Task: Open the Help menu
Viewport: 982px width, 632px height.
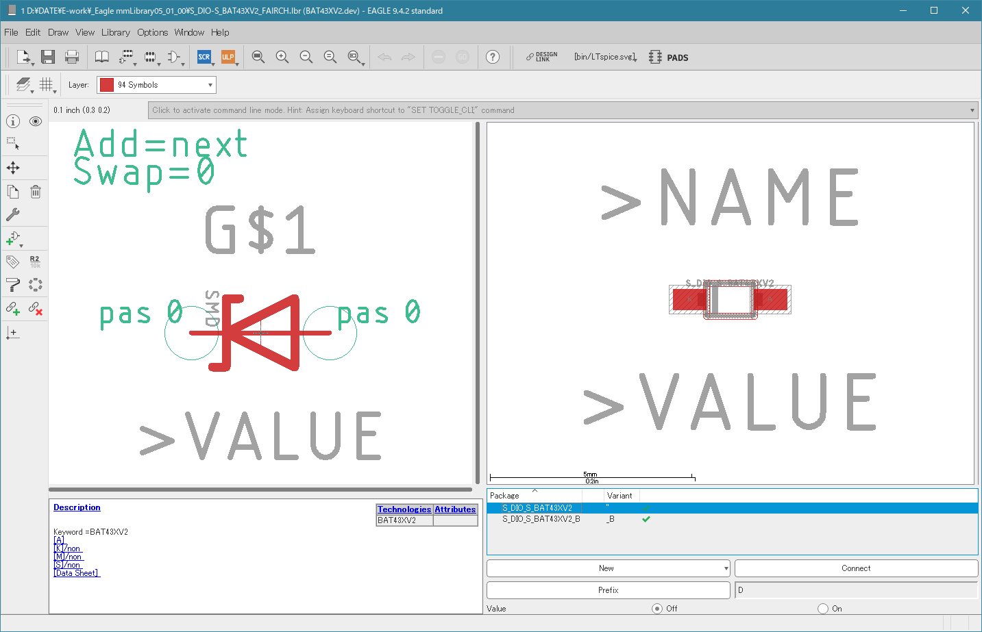Action: coord(220,32)
